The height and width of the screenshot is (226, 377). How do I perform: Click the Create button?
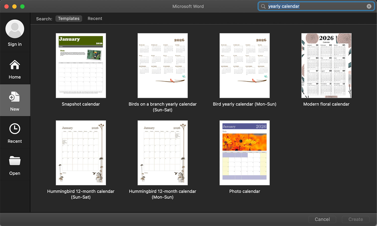pyautogui.click(x=355, y=219)
